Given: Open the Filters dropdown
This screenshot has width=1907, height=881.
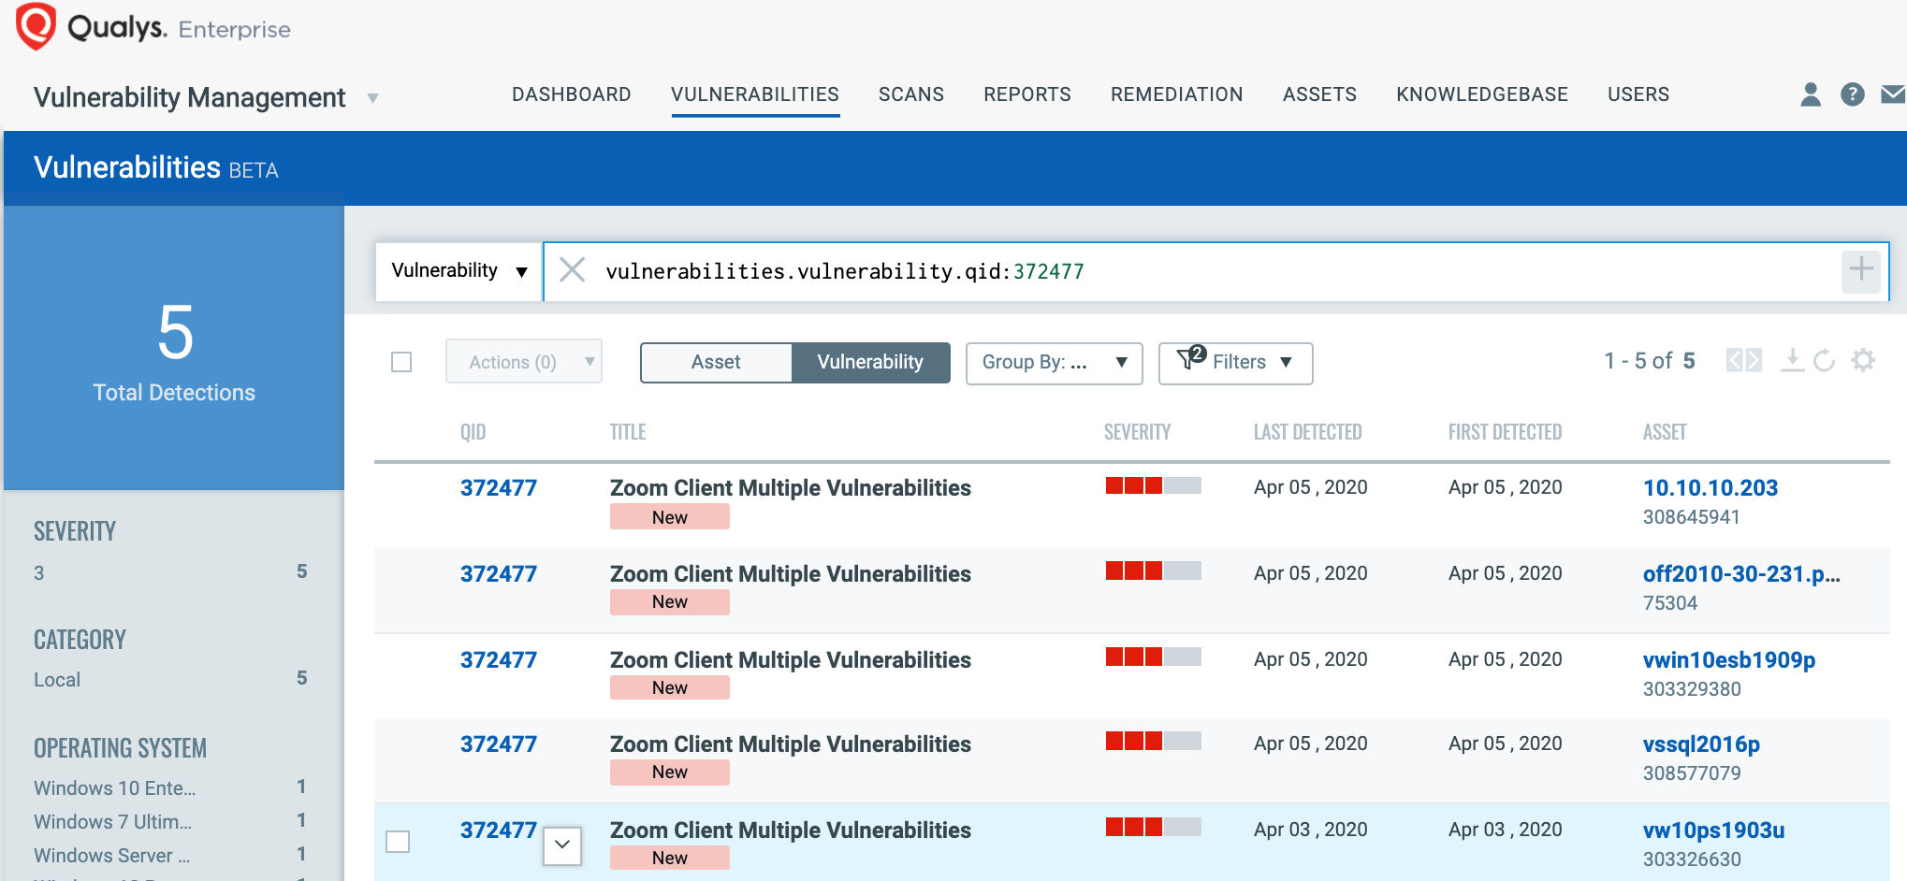Looking at the screenshot, I should coord(1235,363).
